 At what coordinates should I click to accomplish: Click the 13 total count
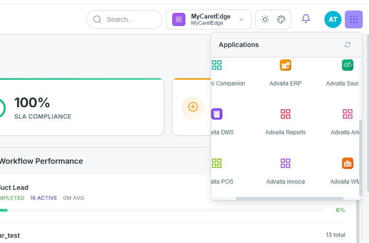pos(335,235)
